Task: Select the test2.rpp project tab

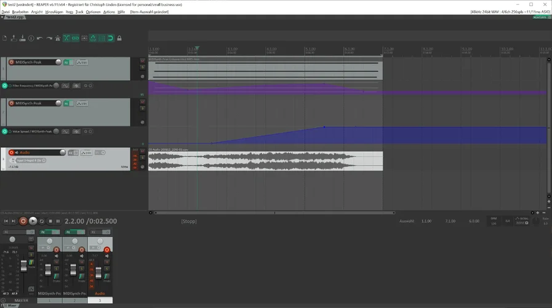Action: (15, 17)
